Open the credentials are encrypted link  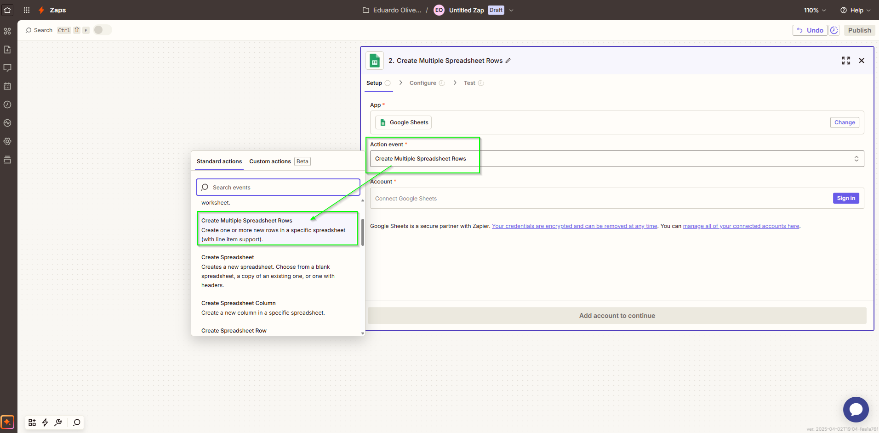[x=575, y=226]
